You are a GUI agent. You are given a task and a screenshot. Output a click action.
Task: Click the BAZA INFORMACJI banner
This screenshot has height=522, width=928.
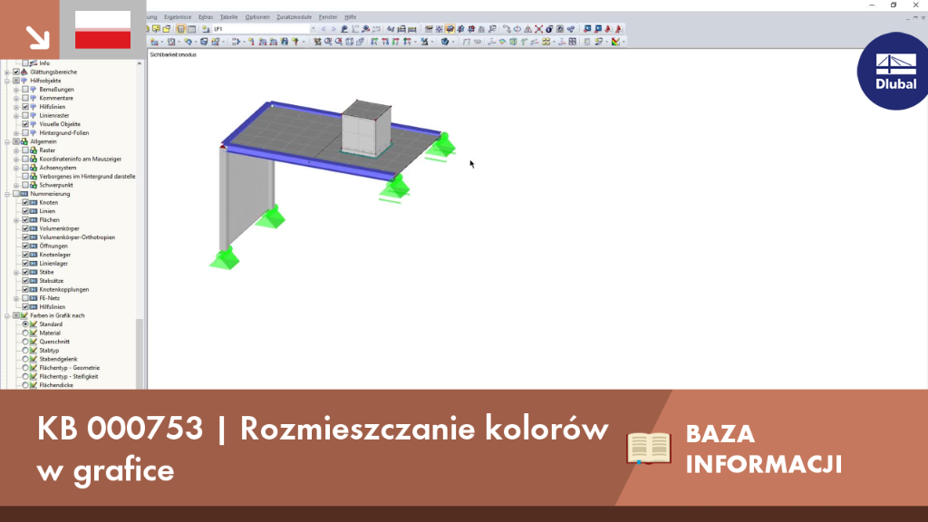pyautogui.click(x=763, y=449)
